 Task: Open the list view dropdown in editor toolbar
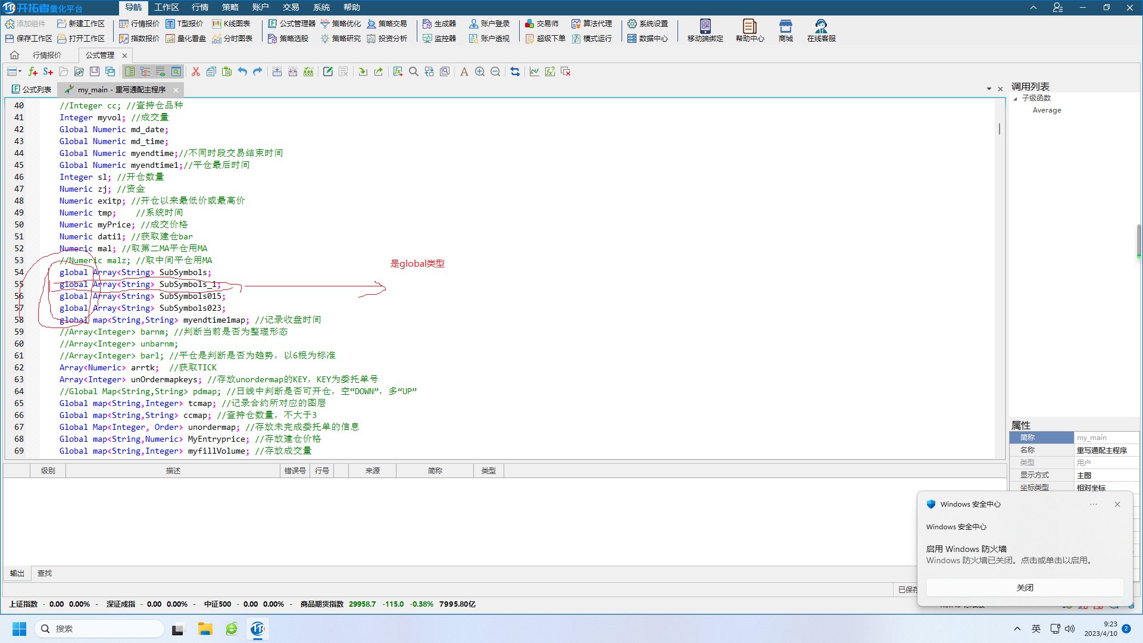14,71
